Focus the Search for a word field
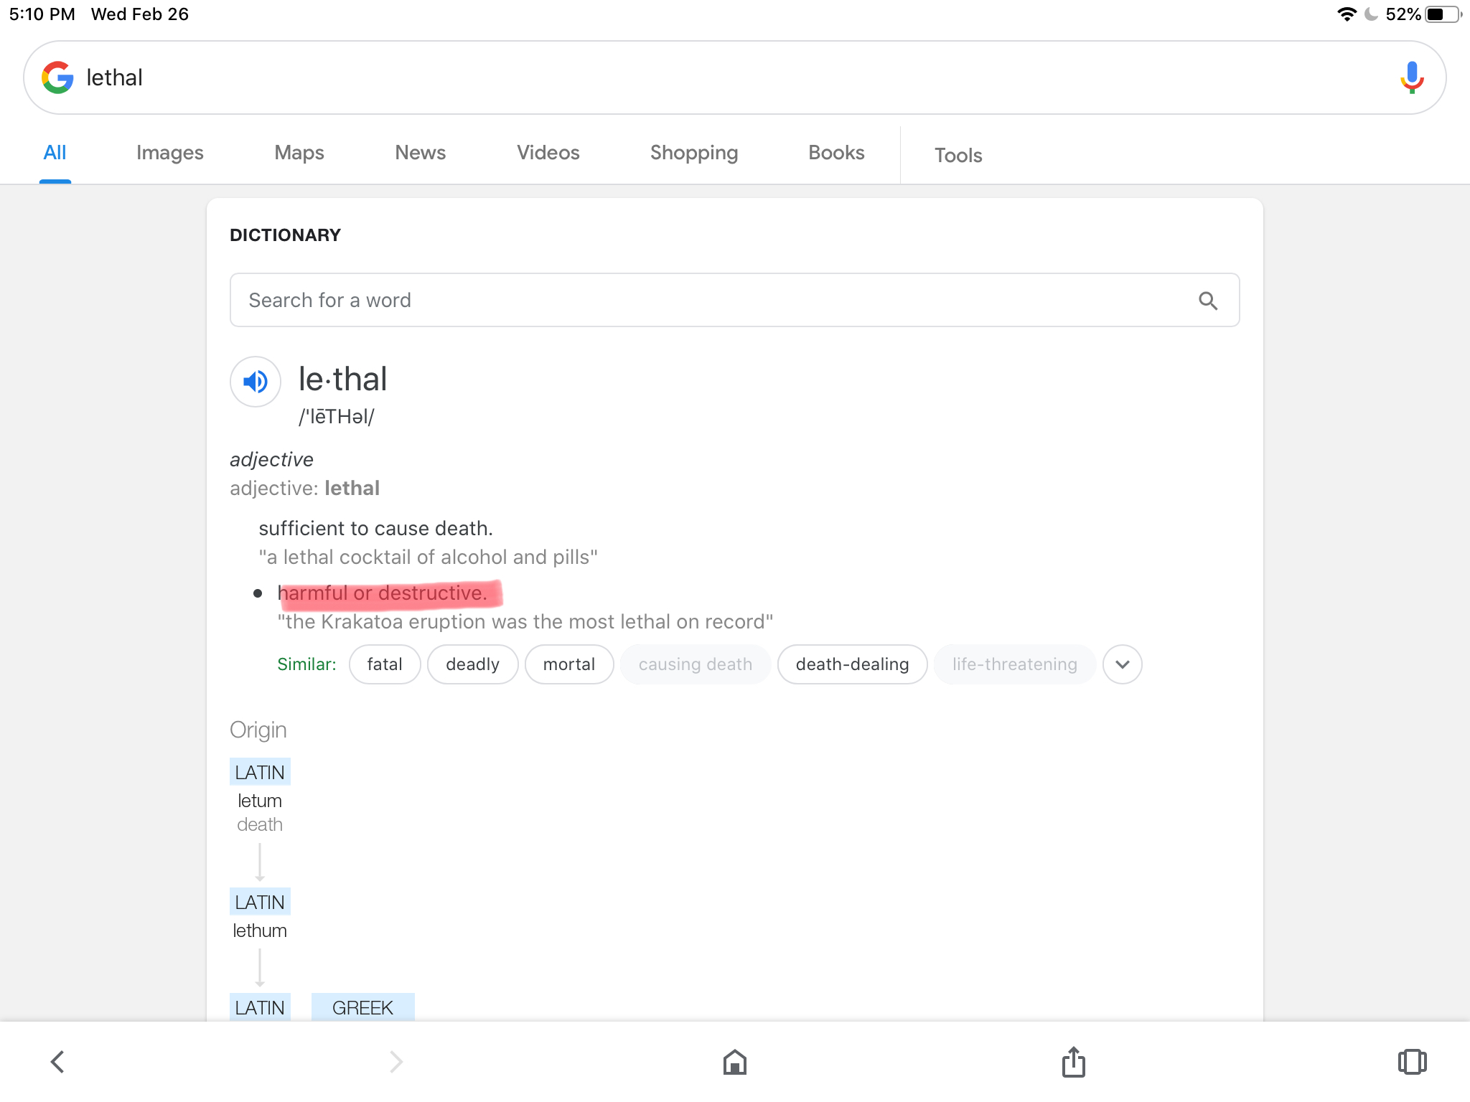The width and height of the screenshot is (1470, 1102). coord(735,300)
